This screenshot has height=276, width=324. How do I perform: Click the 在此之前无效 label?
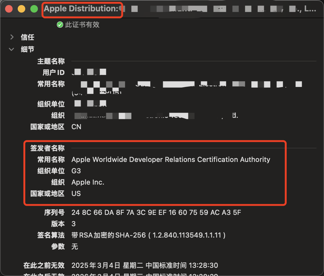pyautogui.click(x=44, y=265)
